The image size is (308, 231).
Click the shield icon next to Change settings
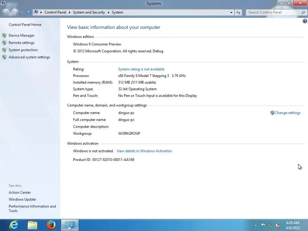(x=272, y=113)
